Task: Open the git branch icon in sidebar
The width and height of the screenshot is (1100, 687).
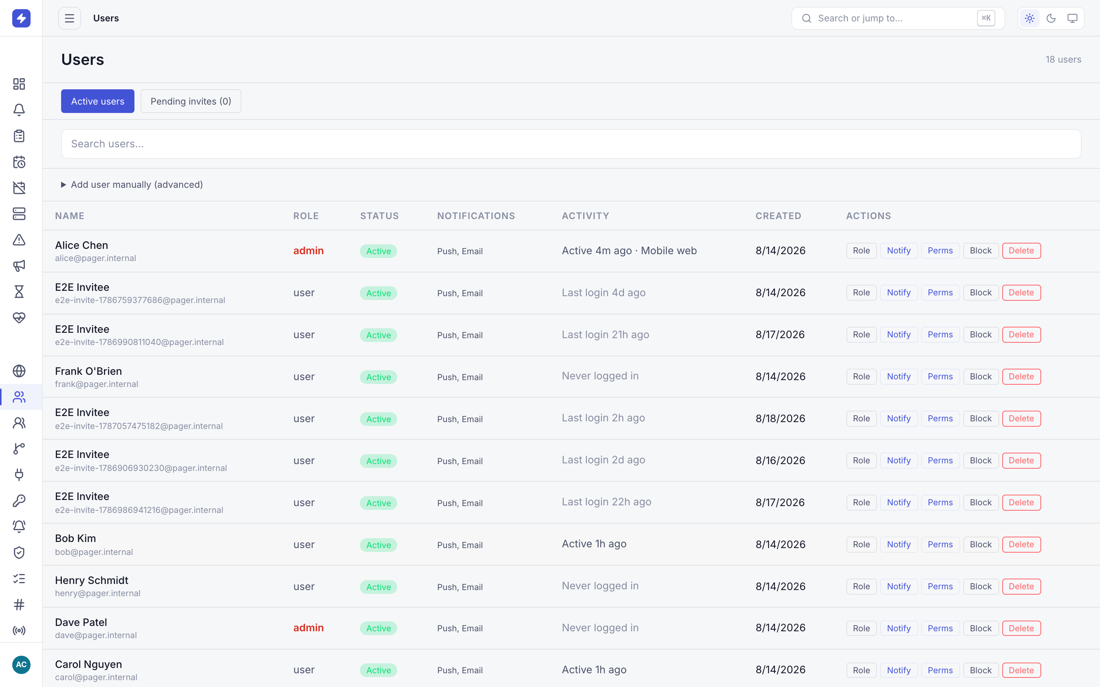Action: 19,449
